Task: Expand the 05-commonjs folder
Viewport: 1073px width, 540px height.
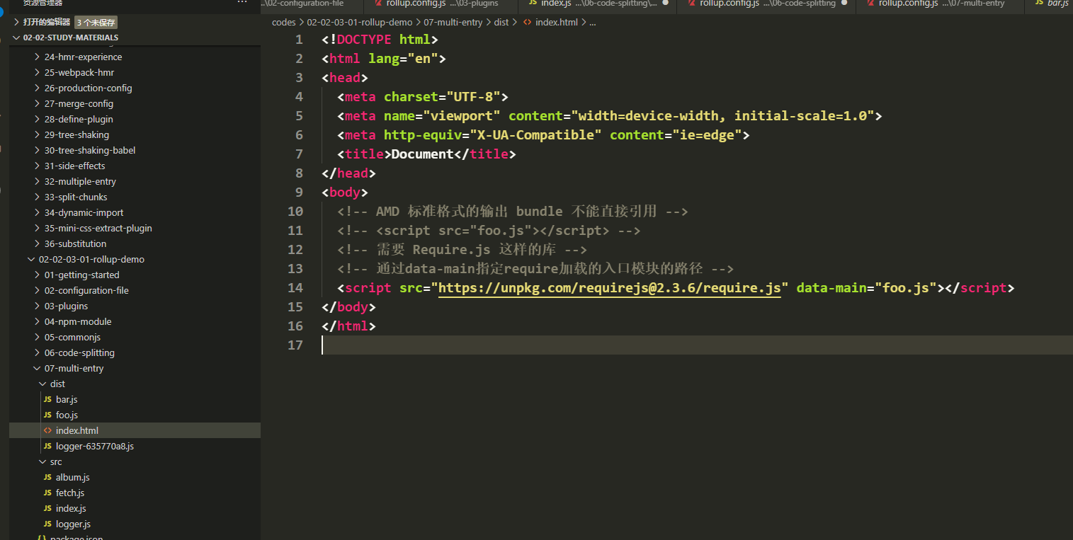Action: (x=72, y=338)
